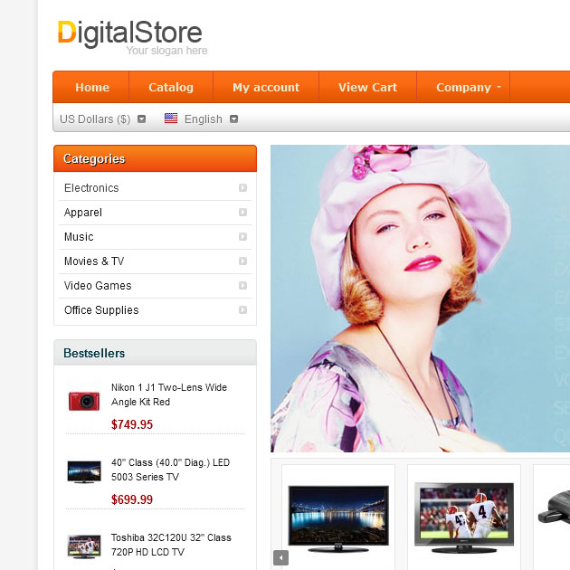The image size is (570, 570).
Task: Open the red Nikon camera thumbnail
Action: (84, 401)
